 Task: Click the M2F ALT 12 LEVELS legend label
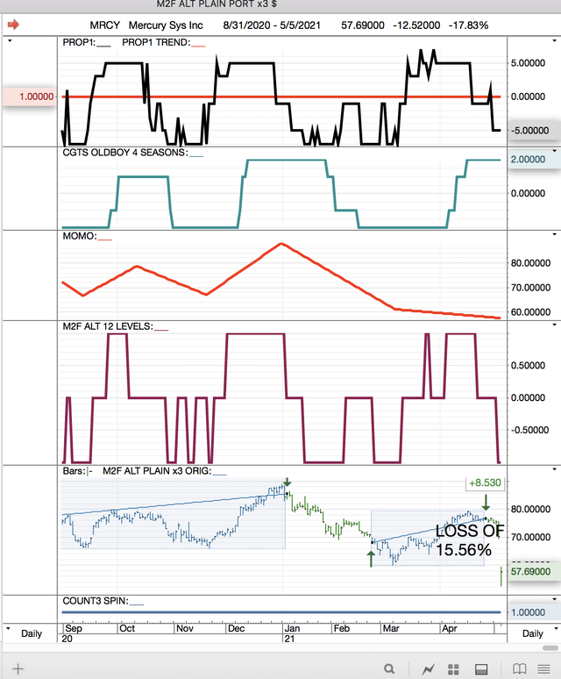[108, 326]
